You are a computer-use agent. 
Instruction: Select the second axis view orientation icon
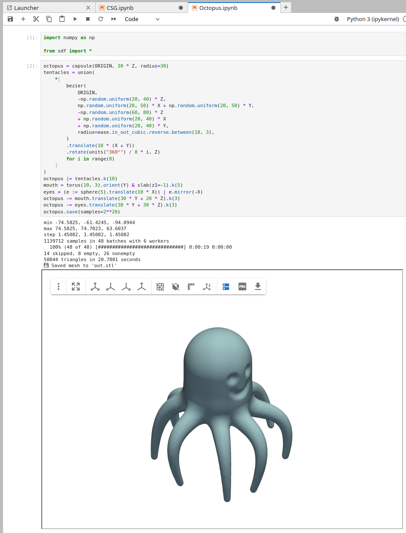(111, 287)
